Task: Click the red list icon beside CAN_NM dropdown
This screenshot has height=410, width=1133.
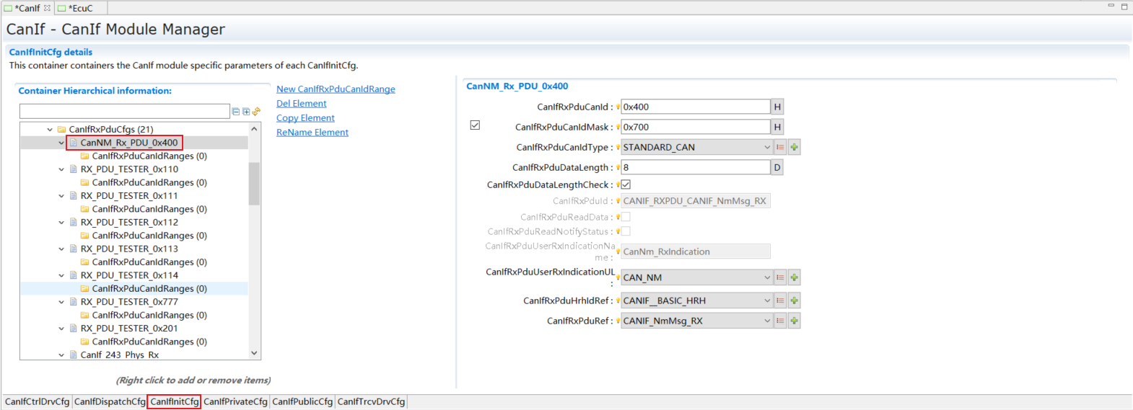Action: tap(780, 277)
